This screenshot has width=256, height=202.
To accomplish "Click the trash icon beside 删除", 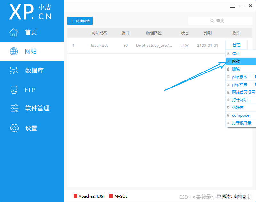I will [x=228, y=69].
